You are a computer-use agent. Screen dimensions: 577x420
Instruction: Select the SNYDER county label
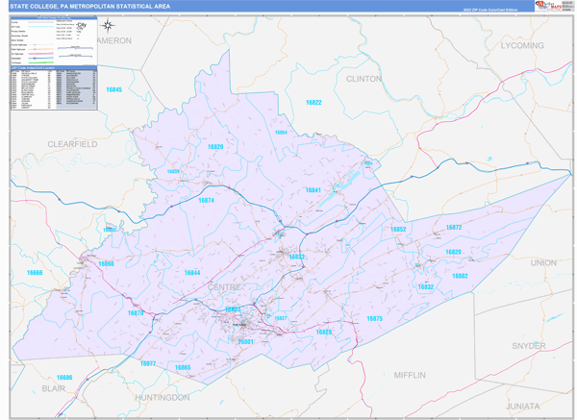point(528,345)
